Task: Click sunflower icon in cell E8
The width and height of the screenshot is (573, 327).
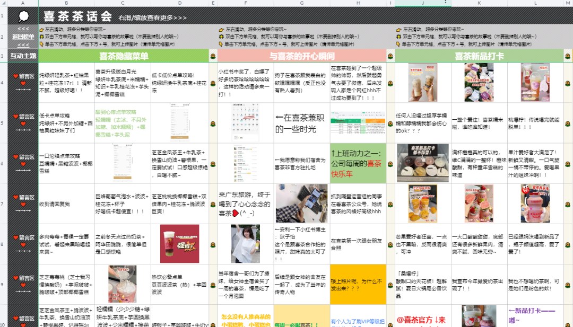Action: [x=213, y=244]
